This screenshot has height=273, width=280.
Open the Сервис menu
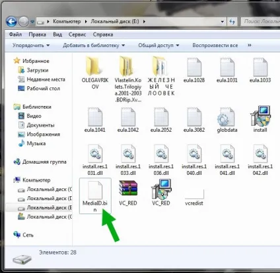[x=77, y=34]
